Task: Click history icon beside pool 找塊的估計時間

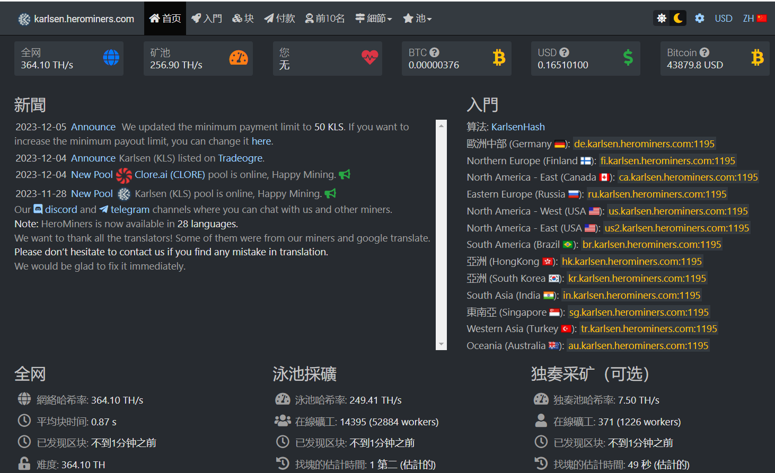Action: coord(283,463)
